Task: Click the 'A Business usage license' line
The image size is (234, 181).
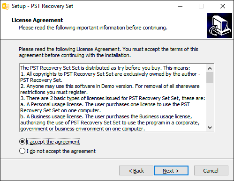Action: pyautogui.click(x=106, y=116)
